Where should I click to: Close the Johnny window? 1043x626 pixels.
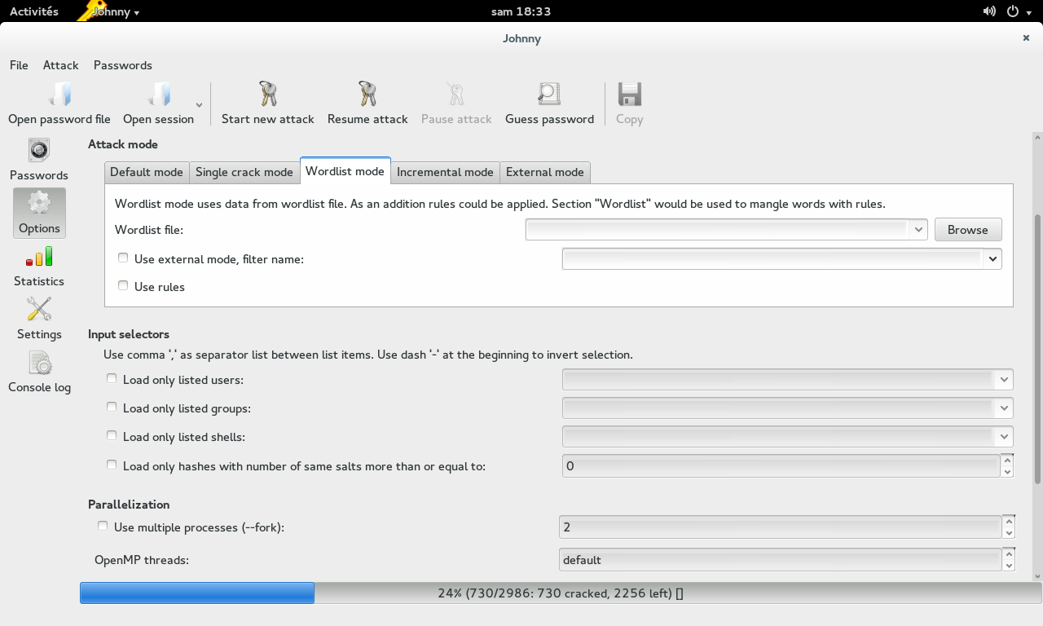point(1026,37)
